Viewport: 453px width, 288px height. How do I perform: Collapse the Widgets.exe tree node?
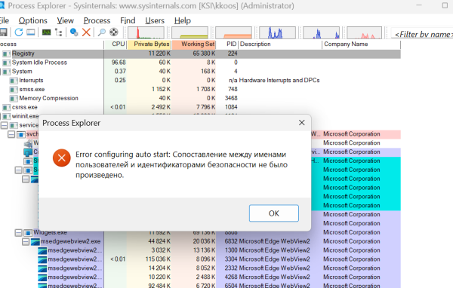click(x=18, y=233)
